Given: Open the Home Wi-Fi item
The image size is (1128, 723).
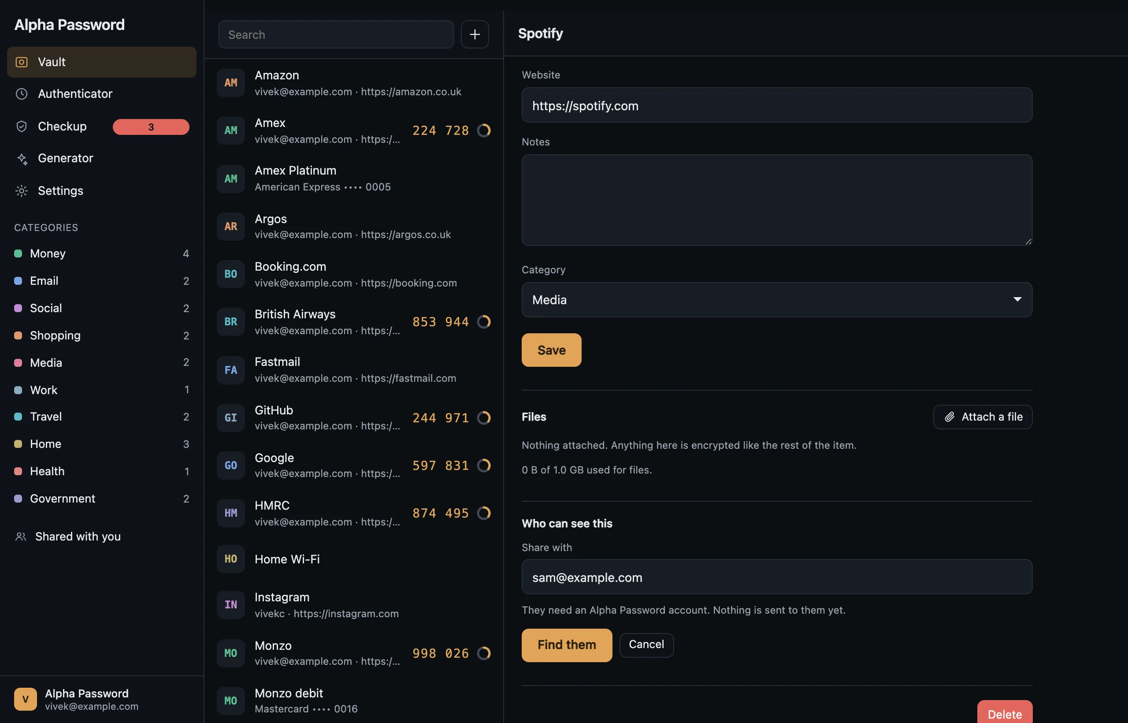Looking at the screenshot, I should [354, 559].
